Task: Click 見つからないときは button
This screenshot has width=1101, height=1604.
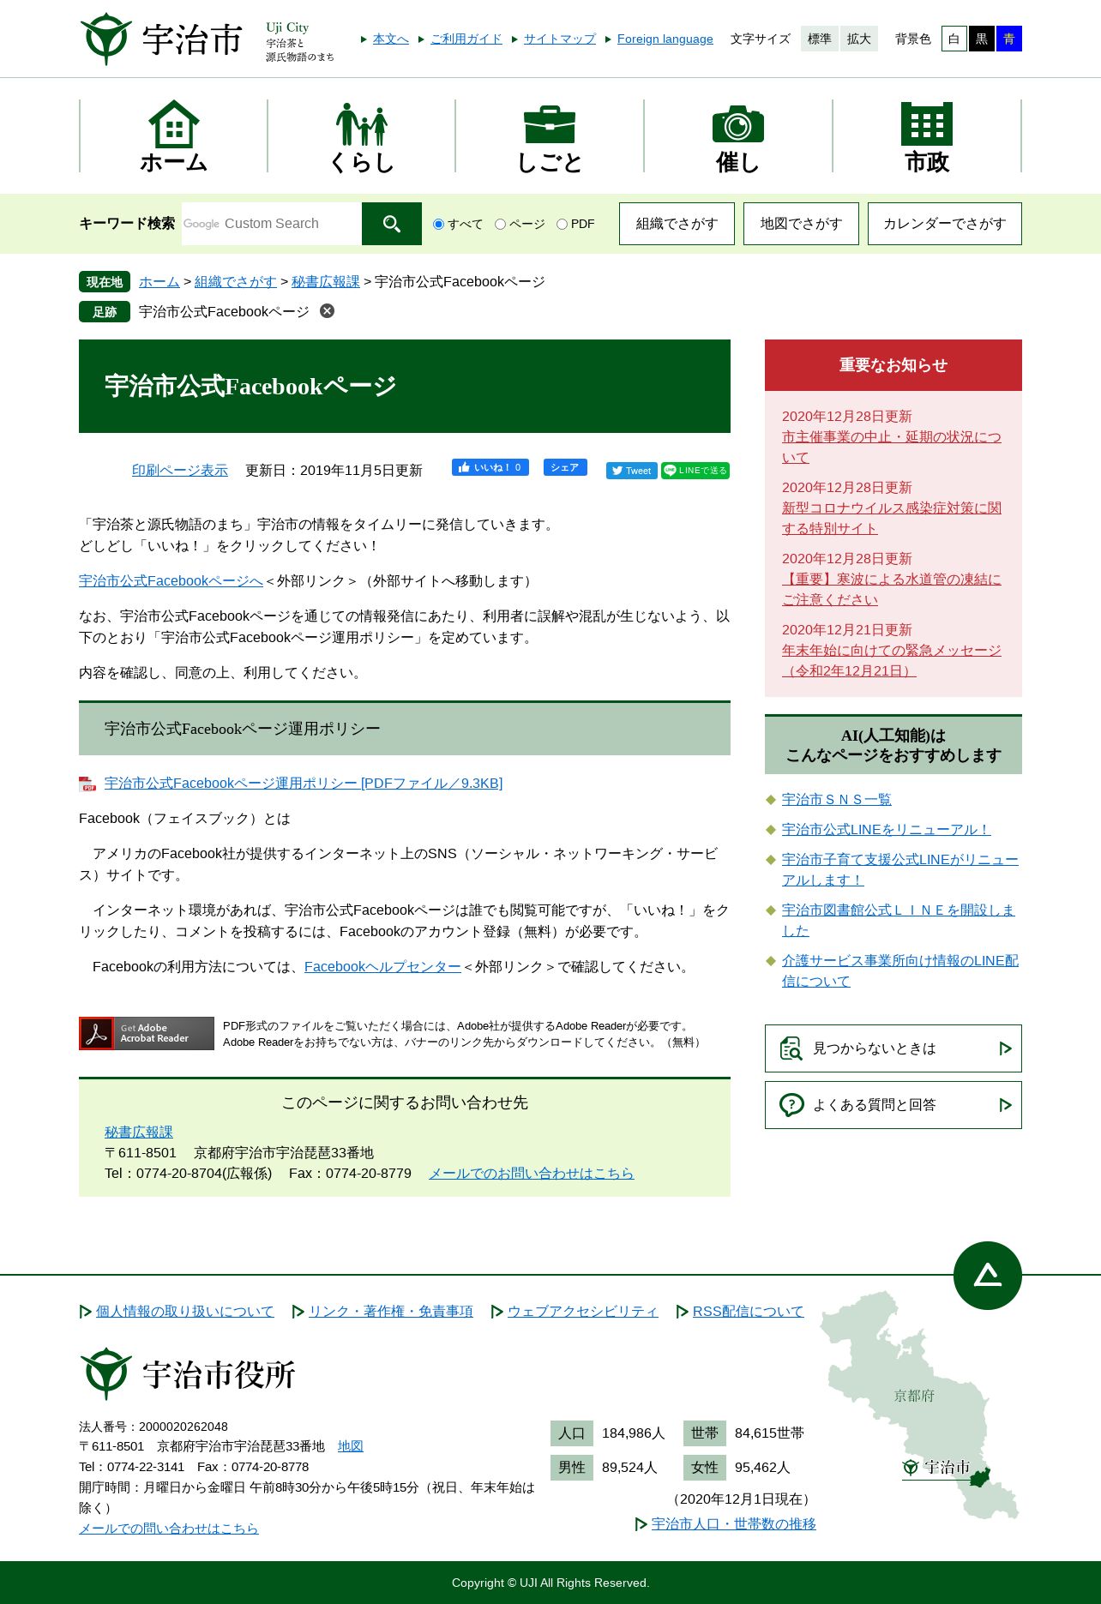Action: pyautogui.click(x=893, y=1048)
